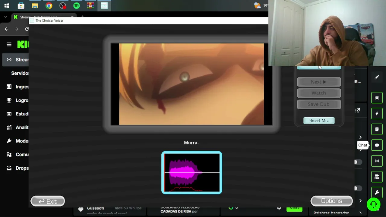Reset the microphone with Reset Mic
The width and height of the screenshot is (386, 217).
click(319, 121)
